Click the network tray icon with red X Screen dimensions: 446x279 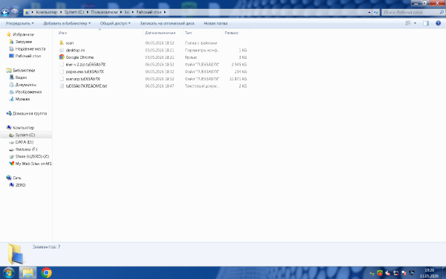(395, 273)
